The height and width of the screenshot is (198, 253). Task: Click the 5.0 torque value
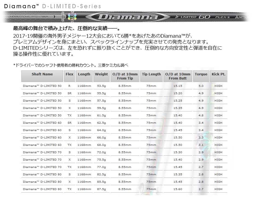tap(201, 86)
